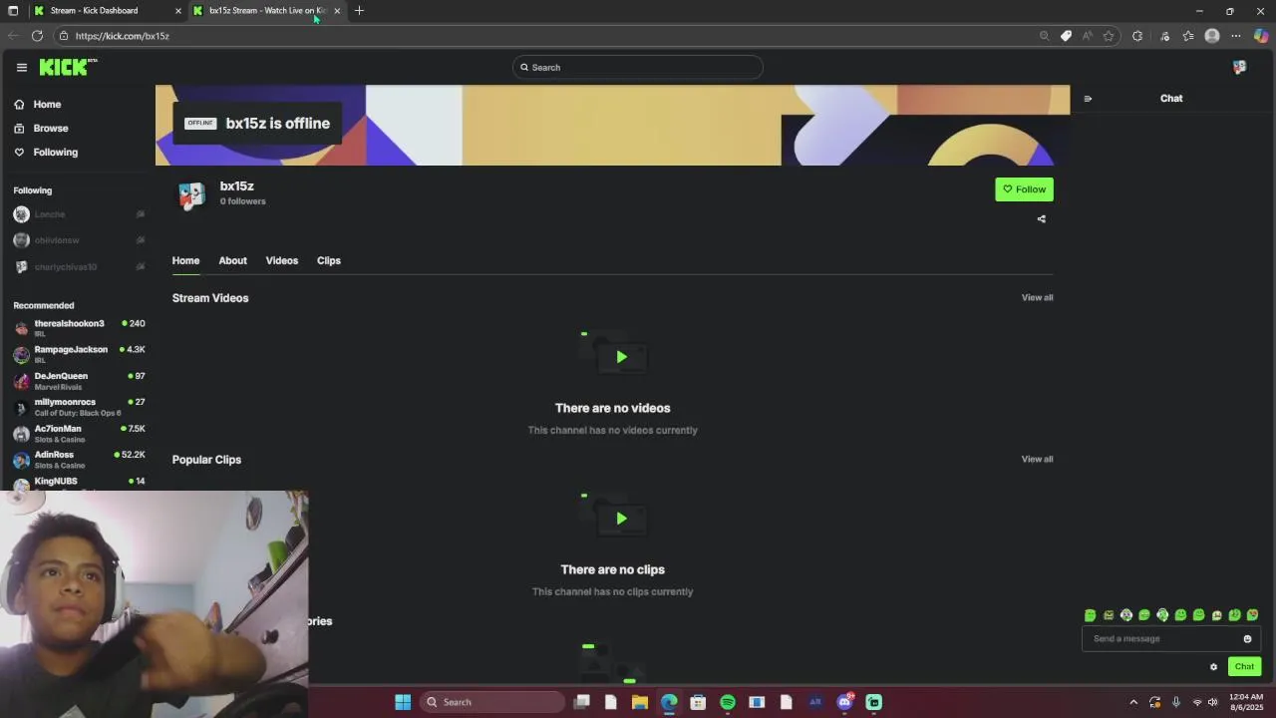This screenshot has width=1276, height=718.
Task: Open followed channel charlychivas10
Action: [78, 267]
